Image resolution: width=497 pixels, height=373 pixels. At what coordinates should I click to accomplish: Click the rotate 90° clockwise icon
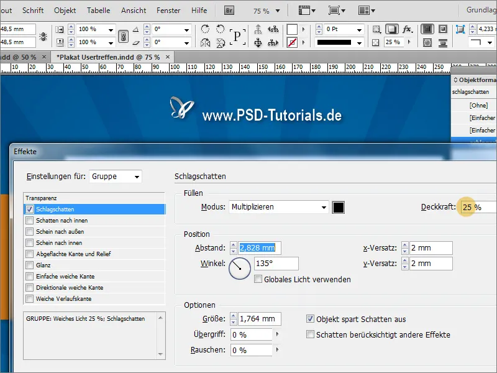(206, 29)
